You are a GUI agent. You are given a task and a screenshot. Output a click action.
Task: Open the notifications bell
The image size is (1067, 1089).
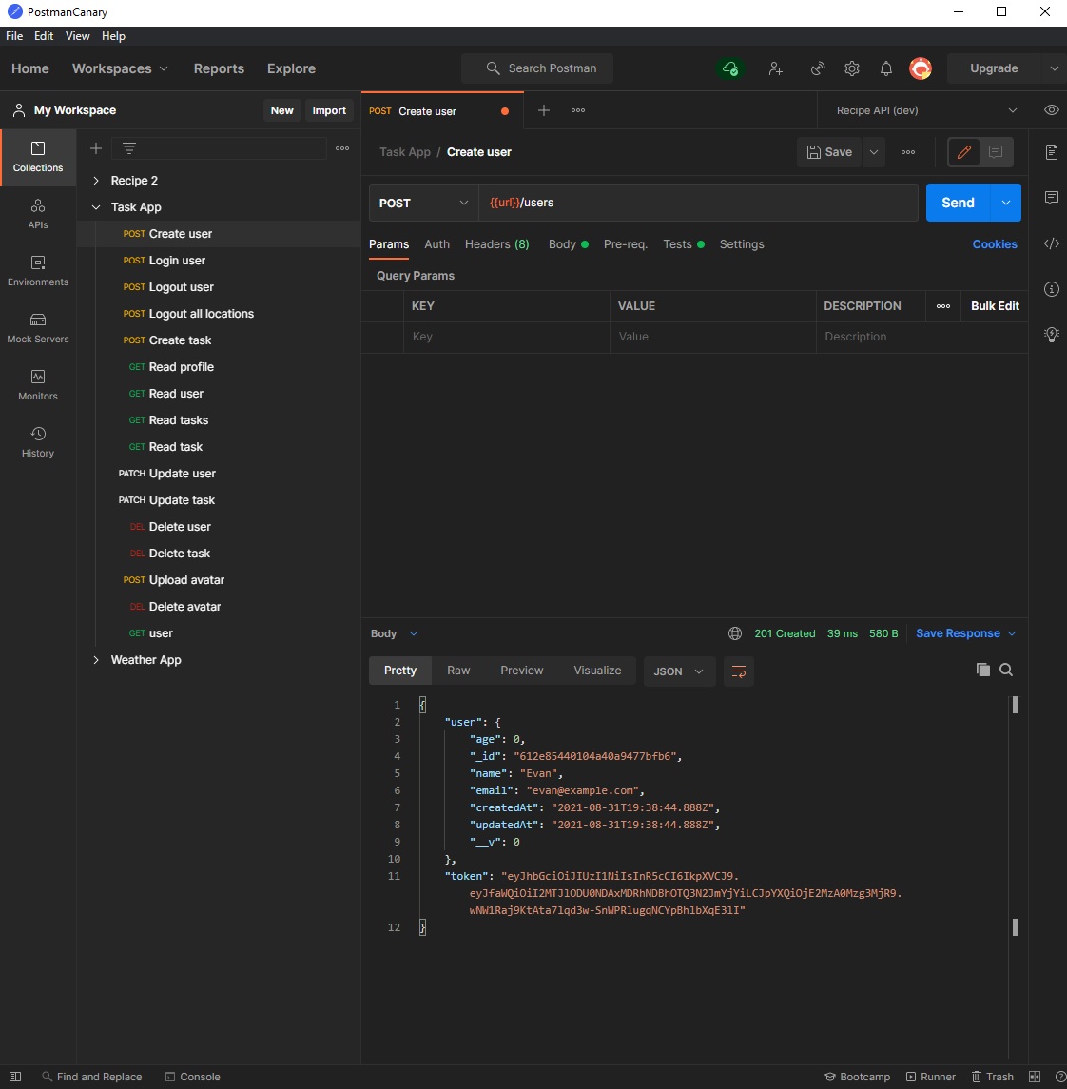coord(885,68)
